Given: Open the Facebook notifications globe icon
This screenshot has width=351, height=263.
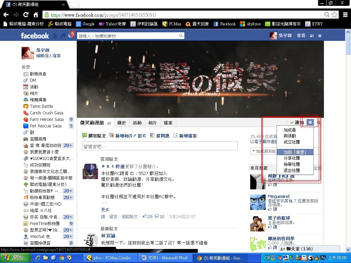Looking at the screenshot, I should pyautogui.click(x=71, y=36).
